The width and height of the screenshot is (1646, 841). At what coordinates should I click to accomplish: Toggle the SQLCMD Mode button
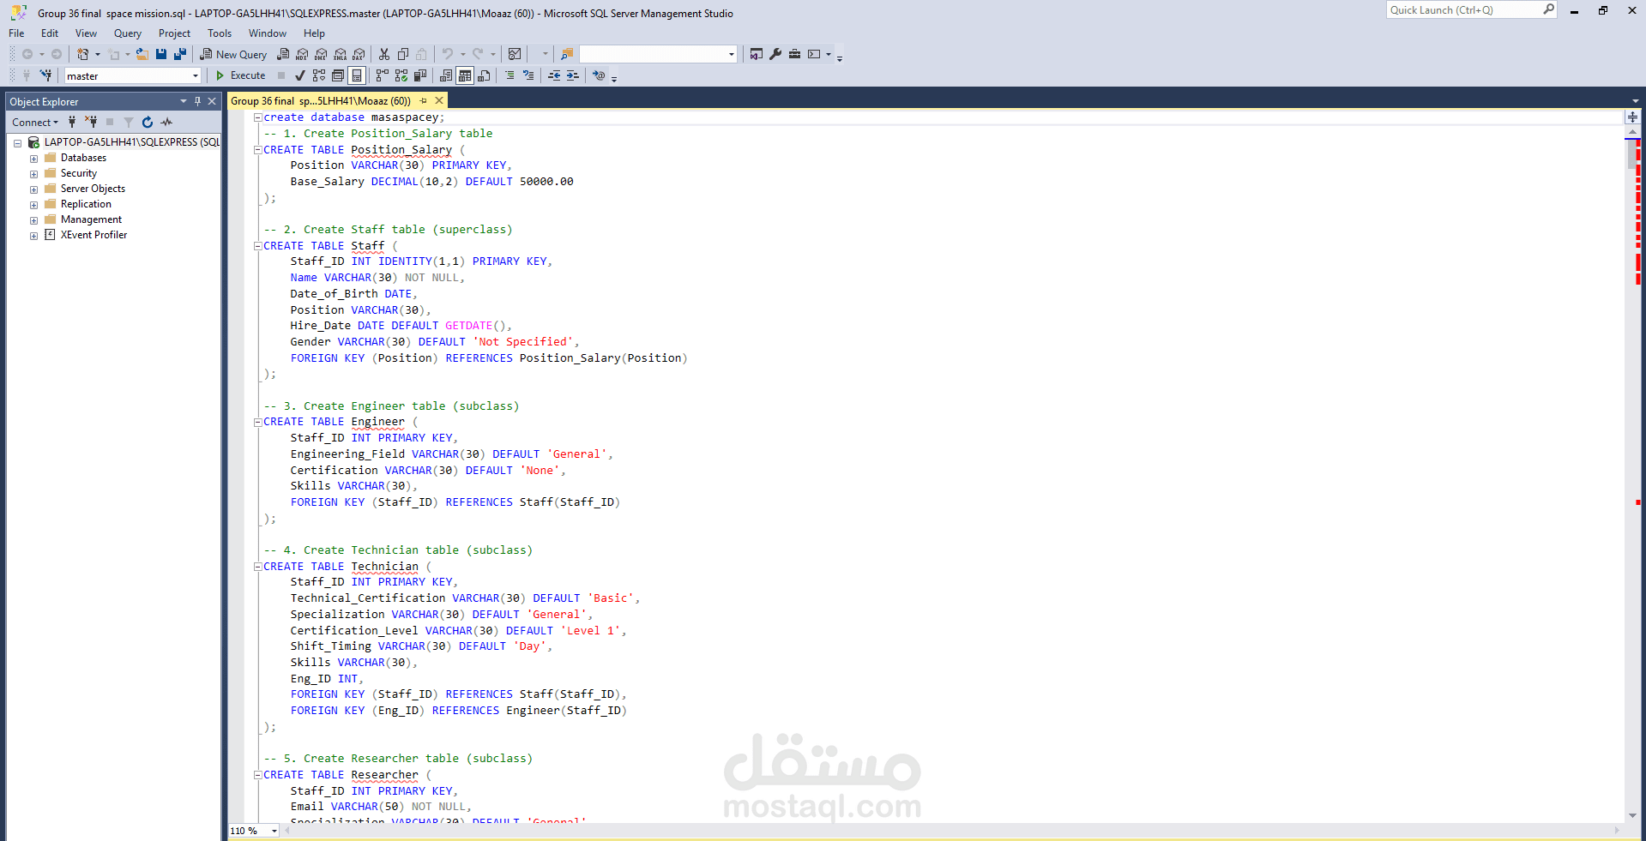pos(599,75)
